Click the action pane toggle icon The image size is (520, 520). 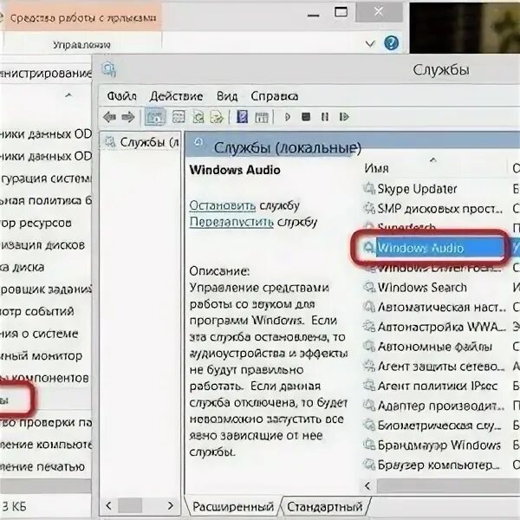point(262,117)
